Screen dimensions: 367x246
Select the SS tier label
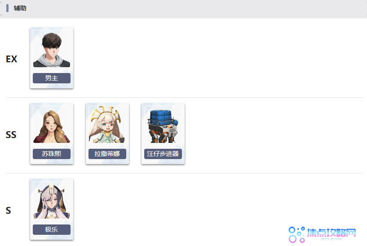[11, 135]
